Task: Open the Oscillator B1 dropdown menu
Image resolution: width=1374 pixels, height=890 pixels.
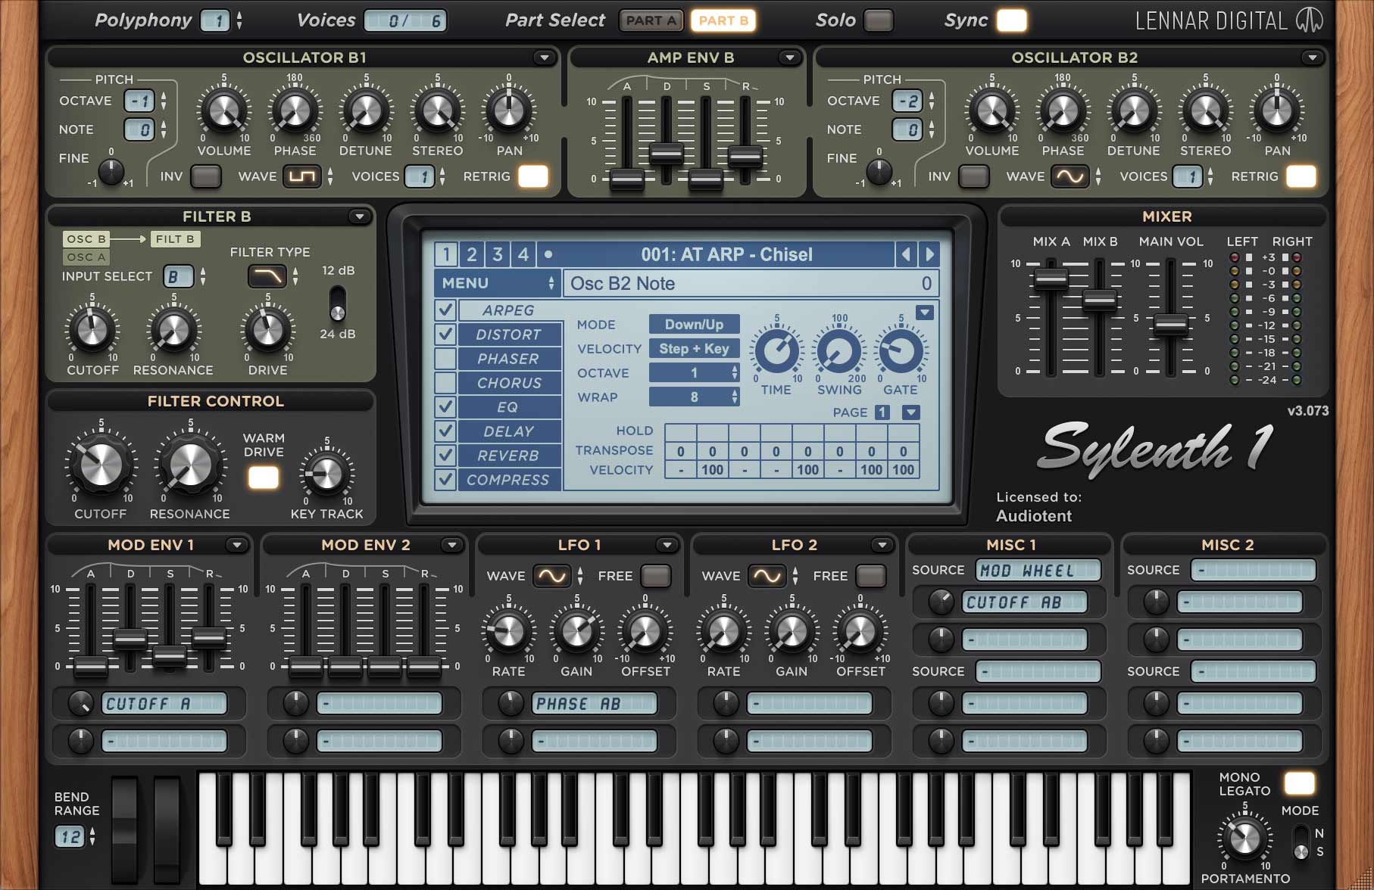Action: pos(543,58)
